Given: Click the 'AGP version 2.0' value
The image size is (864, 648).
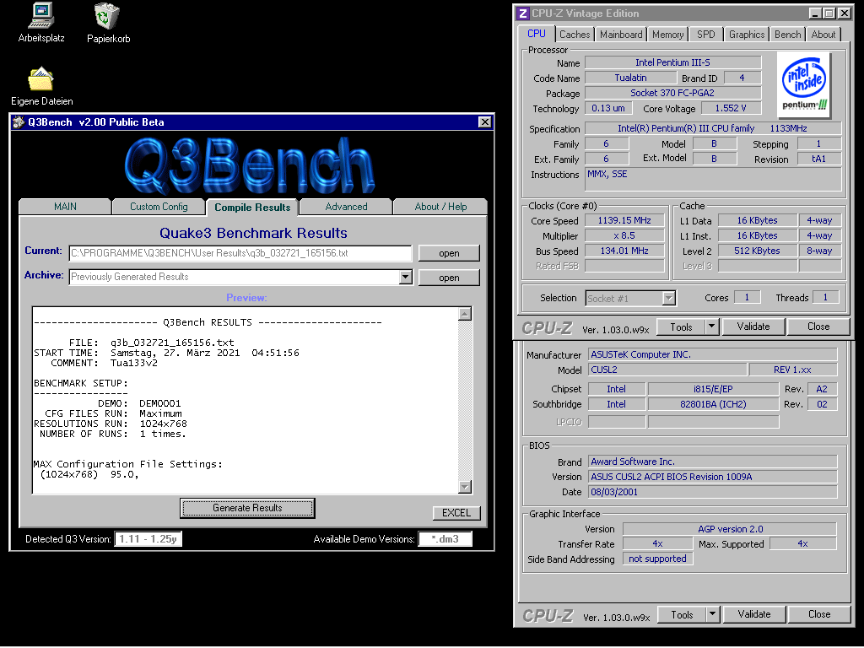Looking at the screenshot, I should pos(730,529).
